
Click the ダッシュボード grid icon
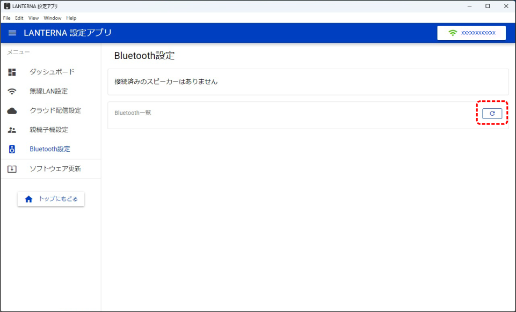tap(12, 72)
